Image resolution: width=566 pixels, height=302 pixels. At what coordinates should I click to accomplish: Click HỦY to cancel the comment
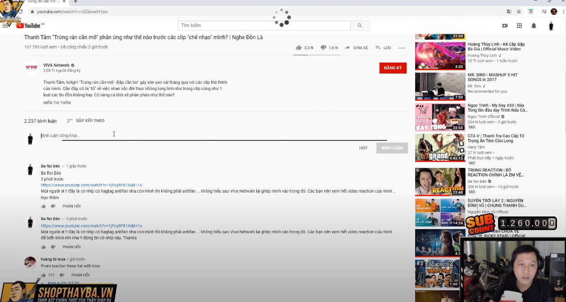click(x=363, y=148)
